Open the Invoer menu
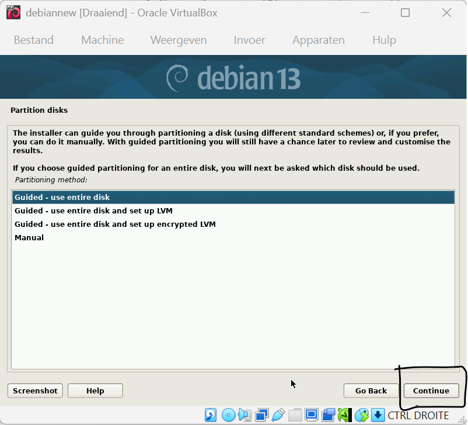This screenshot has height=425, width=468. (249, 40)
